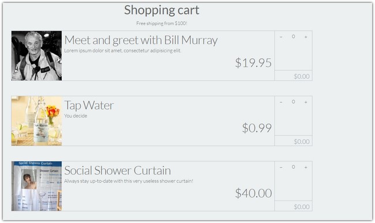This screenshot has width=375, height=223.
Task: Click the Social Shower Curtain title
Action: 118,171
